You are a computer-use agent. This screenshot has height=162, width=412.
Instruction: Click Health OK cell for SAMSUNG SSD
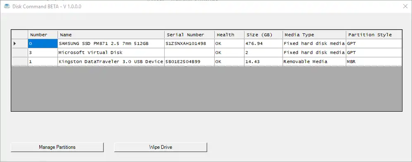coord(229,43)
